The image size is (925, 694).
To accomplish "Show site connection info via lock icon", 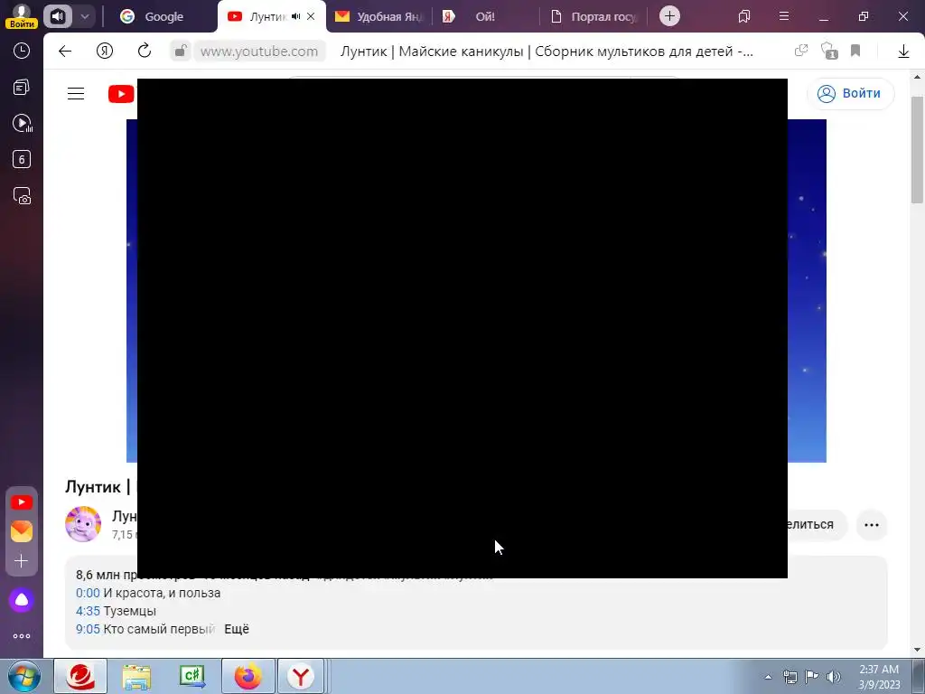I will tap(181, 52).
